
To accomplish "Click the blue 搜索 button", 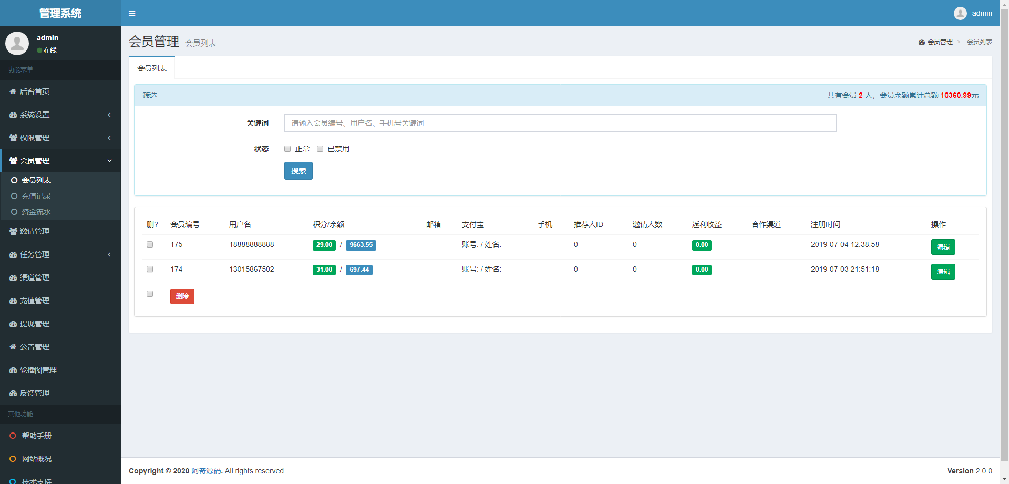I will (x=298, y=171).
